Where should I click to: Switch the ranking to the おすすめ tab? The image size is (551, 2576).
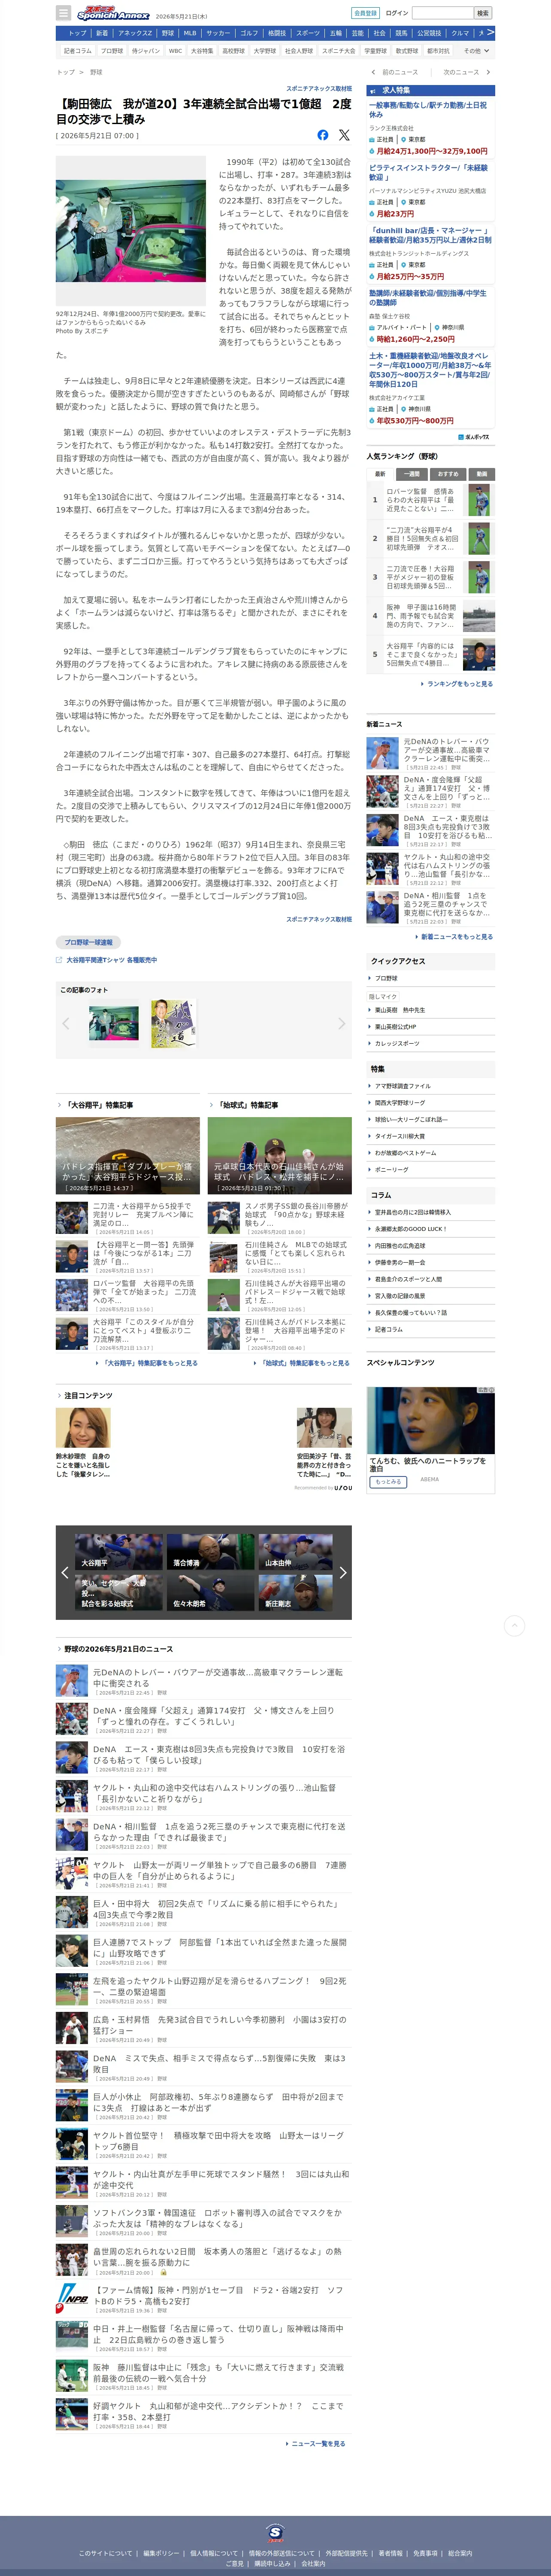[x=448, y=474]
